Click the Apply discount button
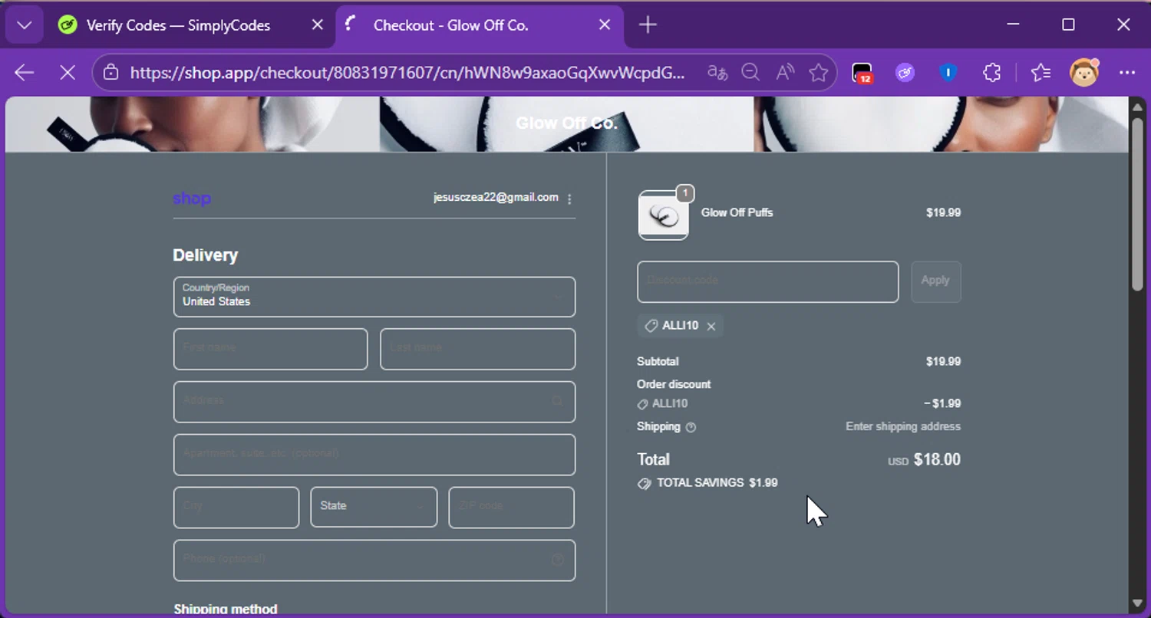The image size is (1151, 618). pos(935,281)
